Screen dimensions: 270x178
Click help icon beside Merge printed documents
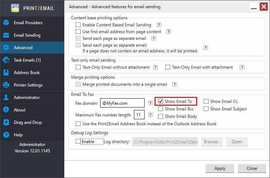tap(174, 84)
